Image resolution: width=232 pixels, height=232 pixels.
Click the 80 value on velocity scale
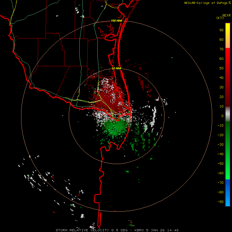221,39
